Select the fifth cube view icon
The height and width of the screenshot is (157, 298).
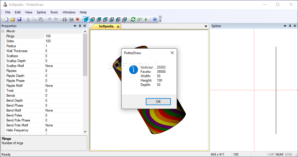click(112, 19)
